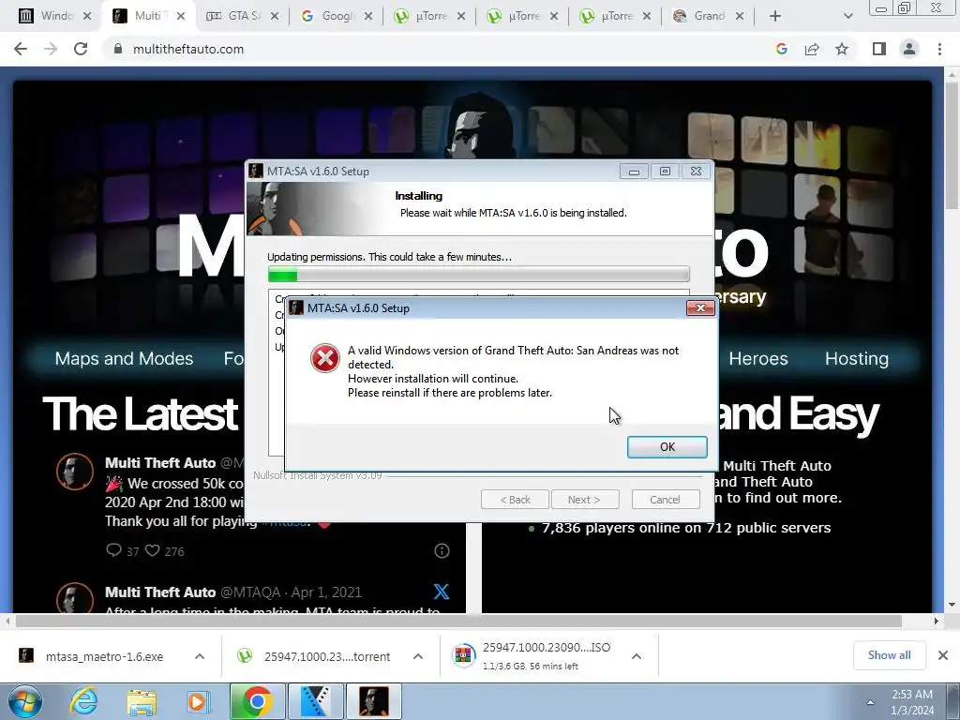
Task: Open File Explorer from taskbar
Action: 142,701
